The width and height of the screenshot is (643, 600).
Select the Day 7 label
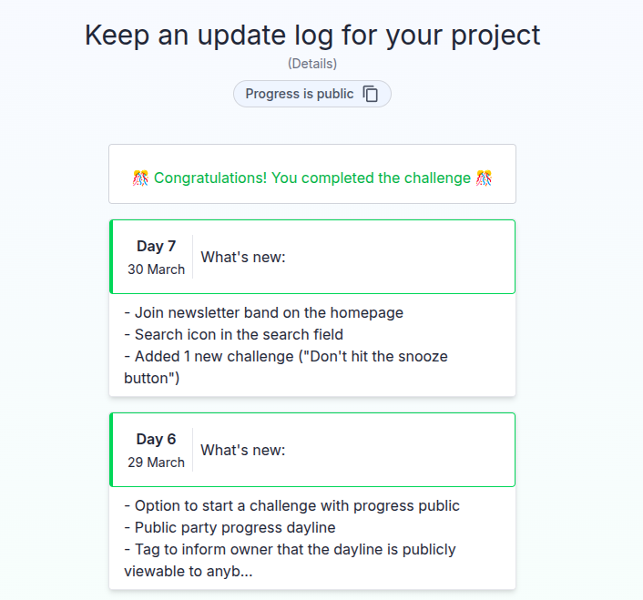click(156, 246)
